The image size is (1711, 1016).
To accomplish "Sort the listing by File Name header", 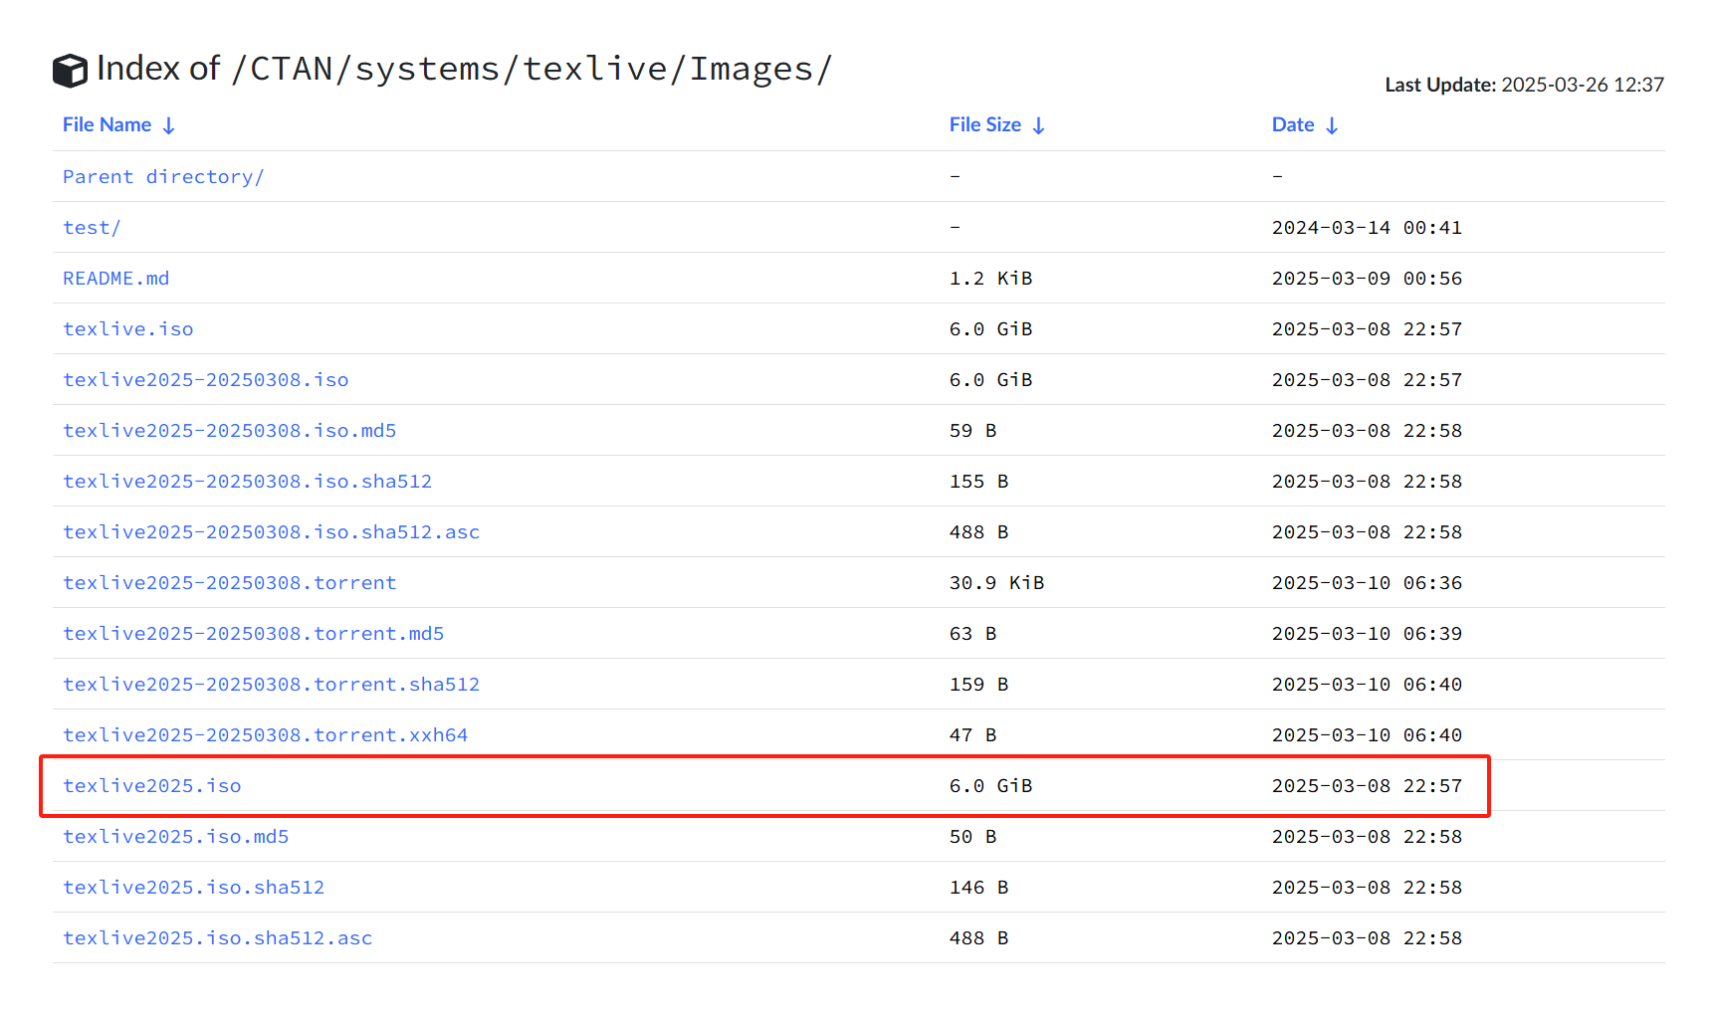I will 107,125.
